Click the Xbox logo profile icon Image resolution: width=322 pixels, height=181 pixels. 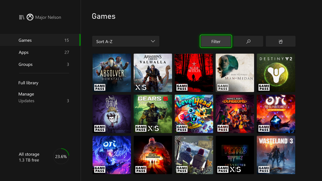click(30, 17)
